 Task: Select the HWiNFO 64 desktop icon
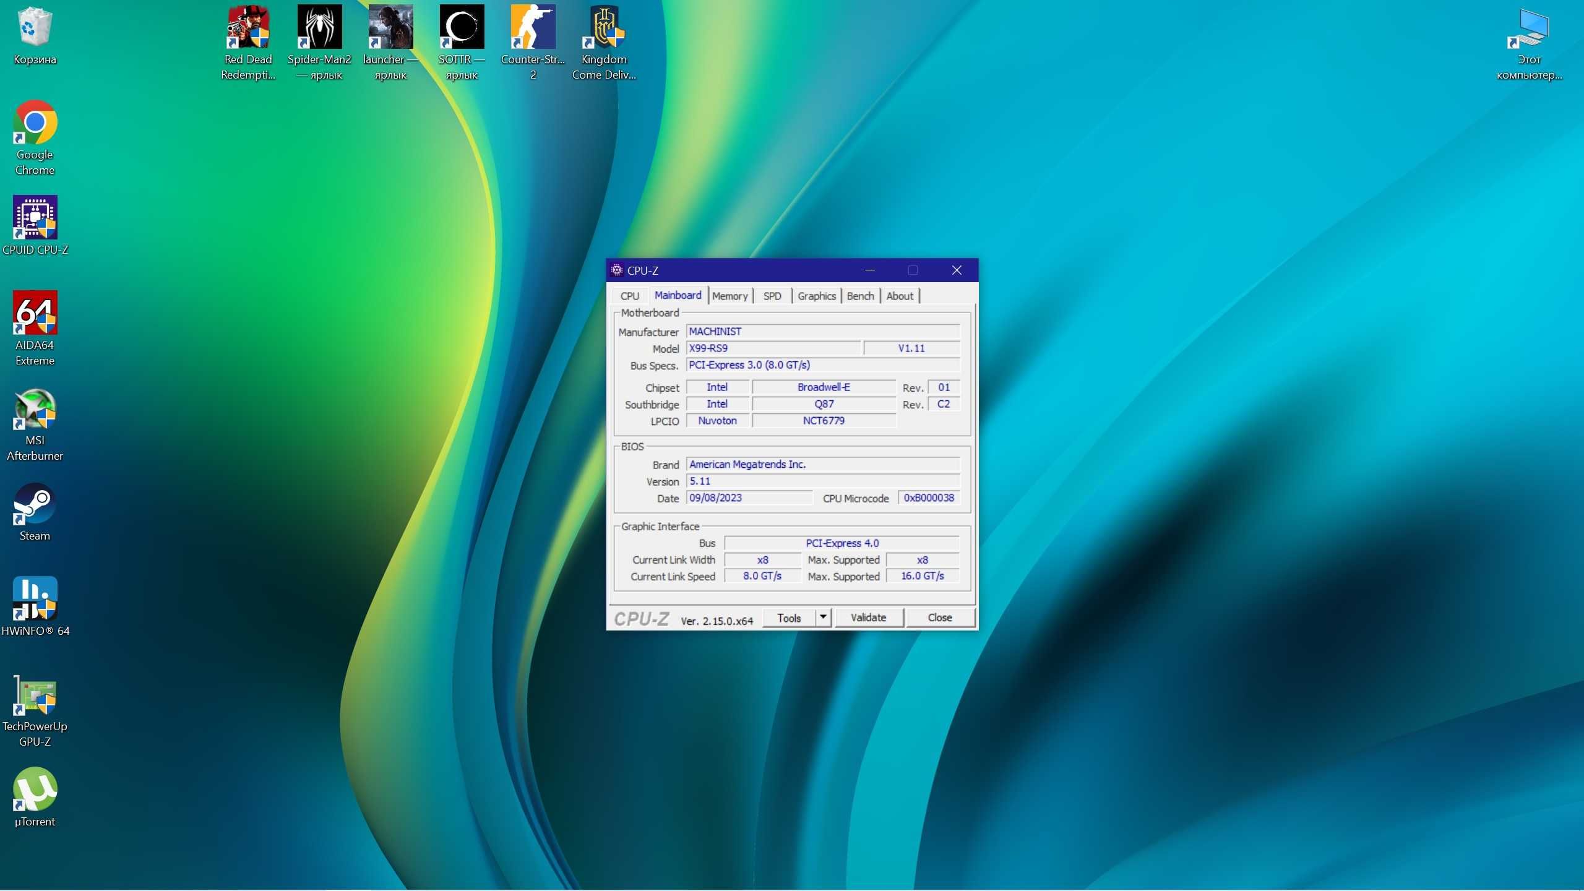(35, 599)
